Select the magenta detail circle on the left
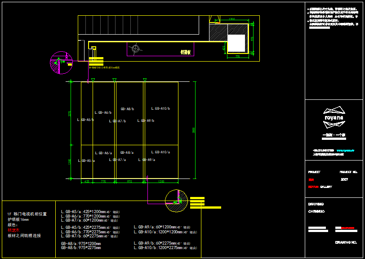This screenshot has width=365, height=259. 61,63
